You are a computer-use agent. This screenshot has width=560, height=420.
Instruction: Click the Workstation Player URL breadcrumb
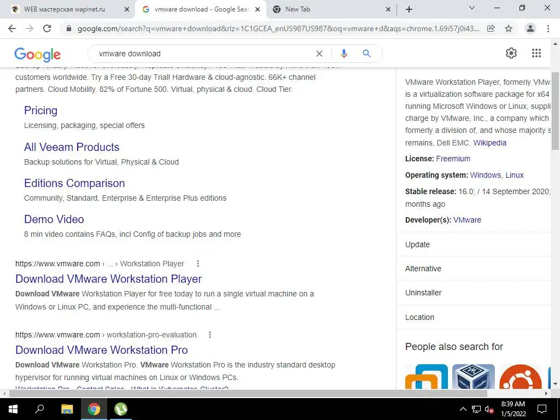pos(152,264)
